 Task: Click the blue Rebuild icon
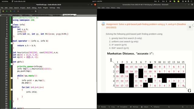pos(14,11)
